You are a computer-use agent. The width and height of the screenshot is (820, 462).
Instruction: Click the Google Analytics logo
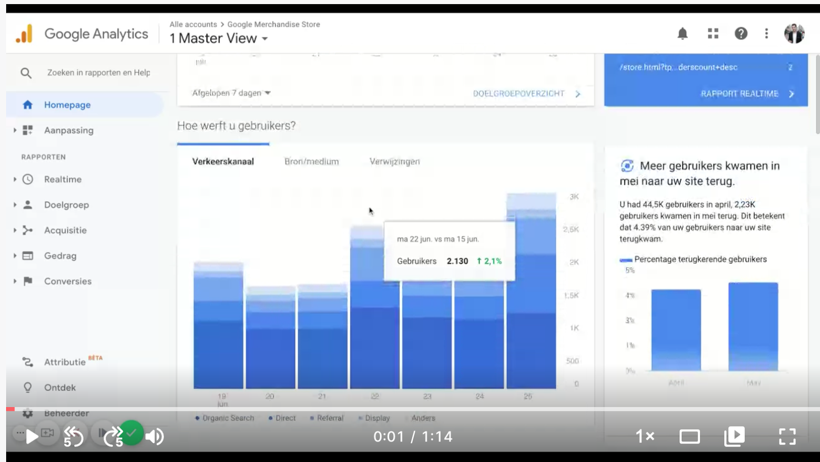coord(82,34)
